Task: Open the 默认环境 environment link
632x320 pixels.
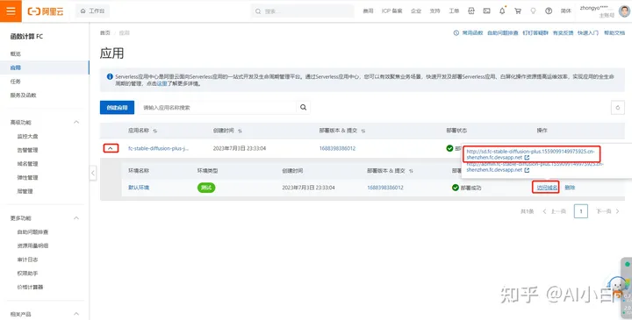Action: [139, 188]
